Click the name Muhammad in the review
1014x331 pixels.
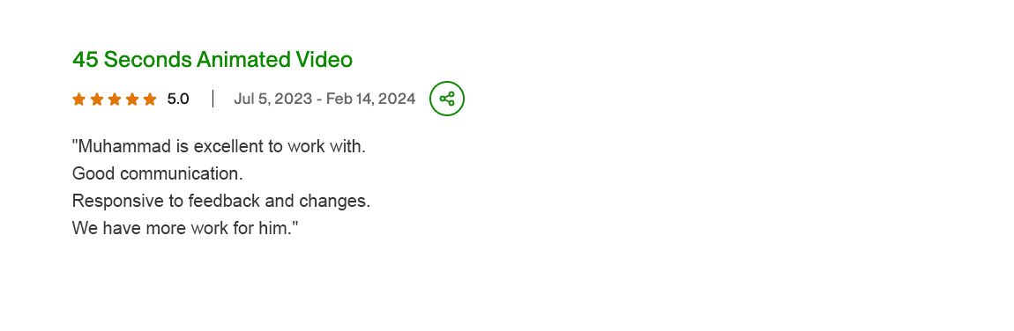click(124, 146)
